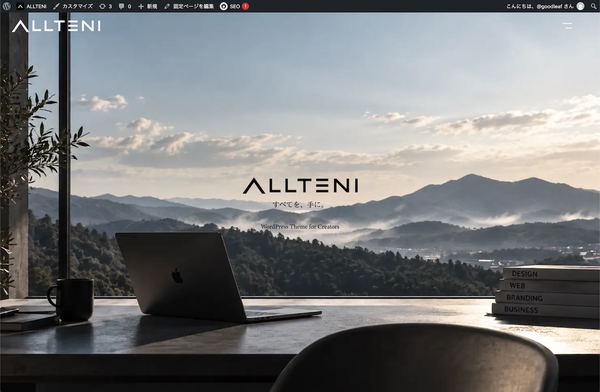Viewport: 600px width, 392px height.
Task: Open the hamburger navigation menu
Action: 567,26
